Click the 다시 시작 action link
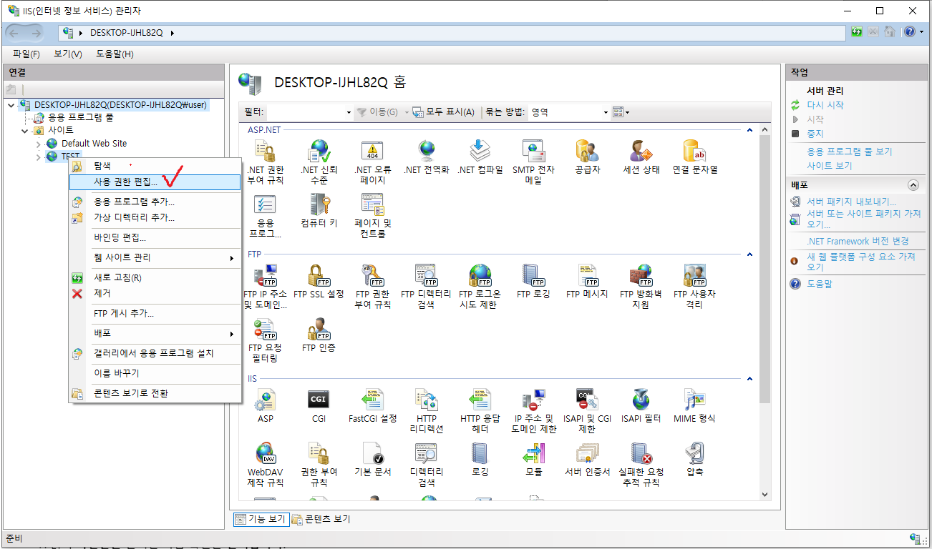932x549 pixels. click(x=825, y=105)
